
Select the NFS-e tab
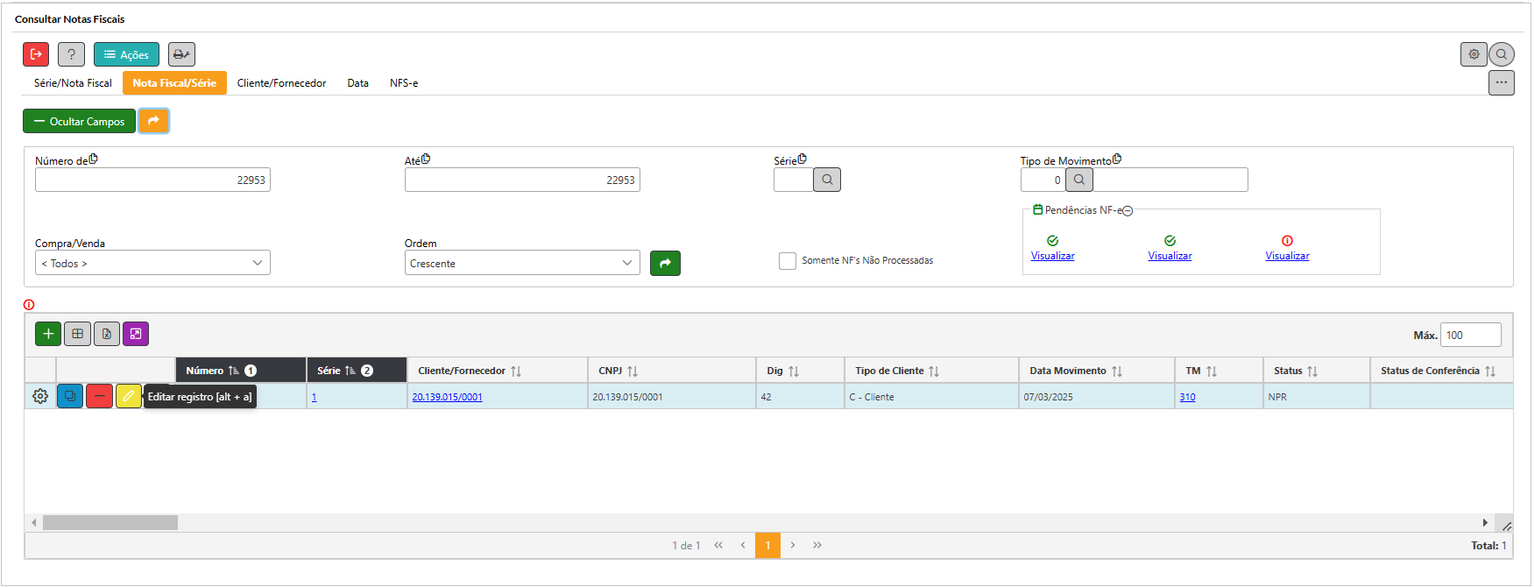[x=404, y=83]
